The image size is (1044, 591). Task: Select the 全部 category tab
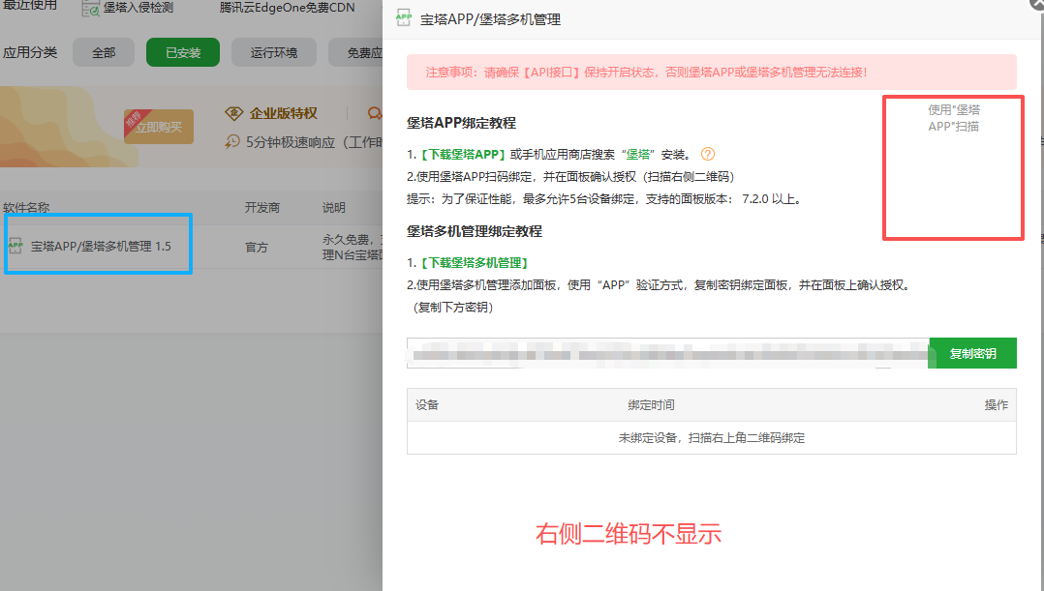[x=104, y=52]
